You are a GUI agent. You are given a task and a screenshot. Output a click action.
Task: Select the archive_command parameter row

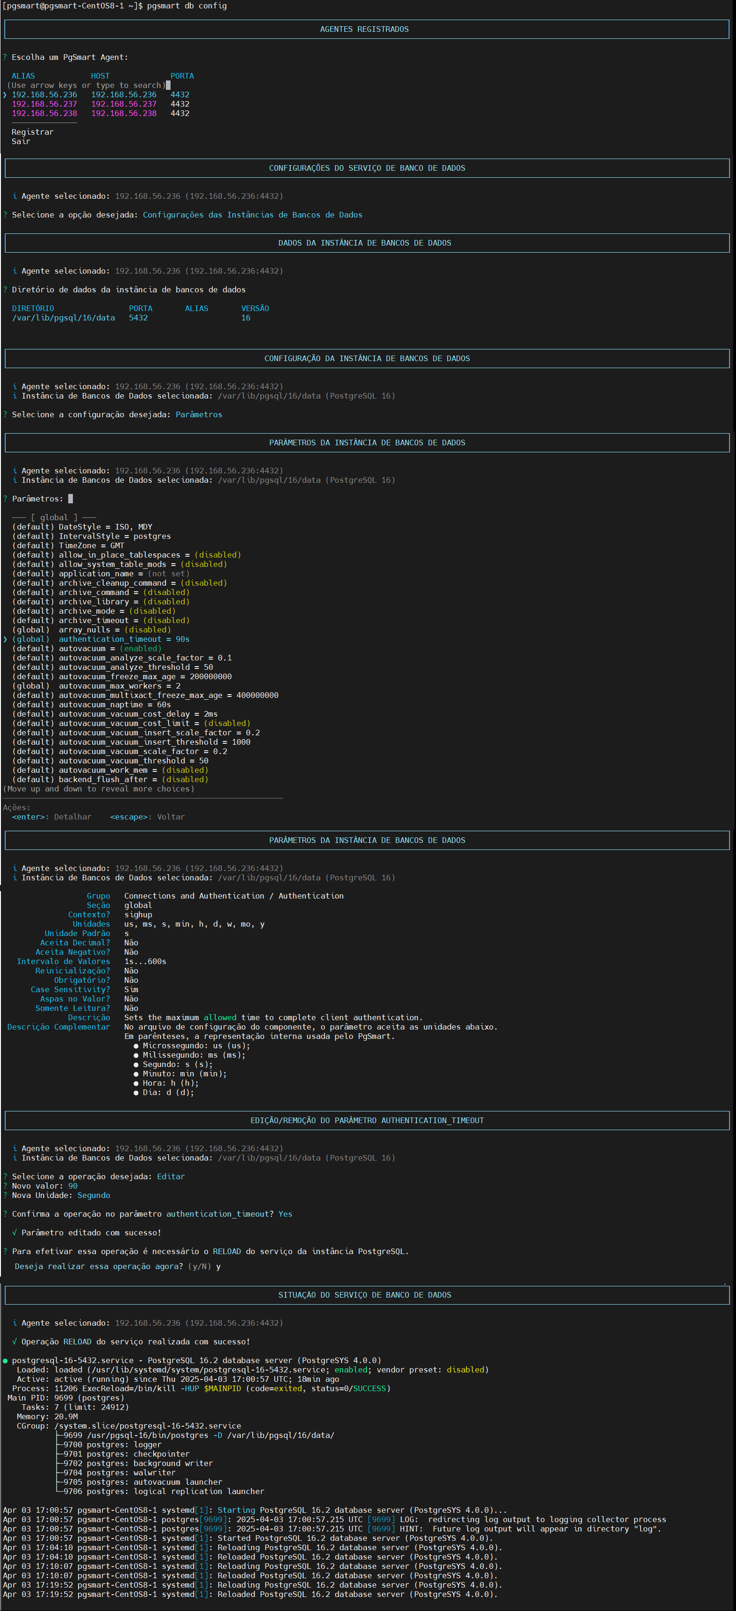[100, 592]
